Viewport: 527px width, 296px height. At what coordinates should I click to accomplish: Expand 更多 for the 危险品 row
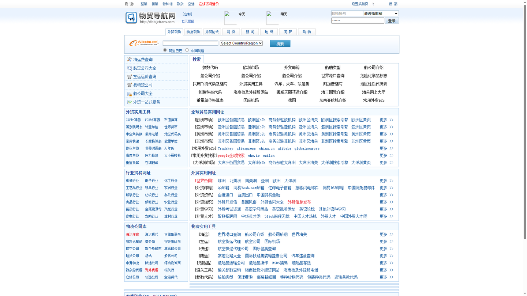click(x=383, y=263)
